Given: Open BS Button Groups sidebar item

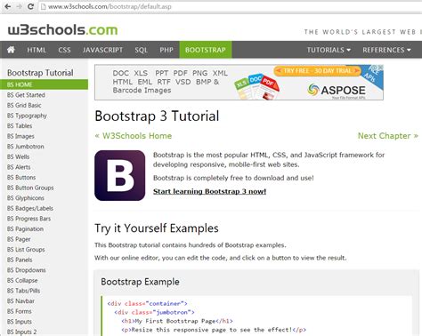Looking at the screenshot, I should pyautogui.click(x=30, y=188).
